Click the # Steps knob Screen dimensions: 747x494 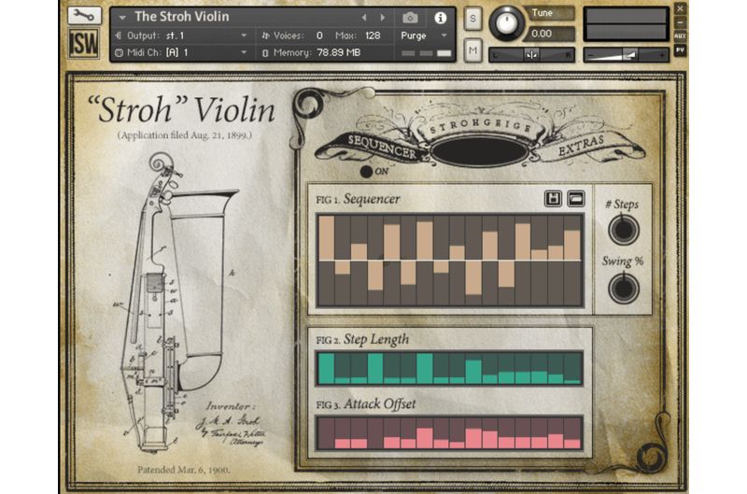tap(623, 230)
